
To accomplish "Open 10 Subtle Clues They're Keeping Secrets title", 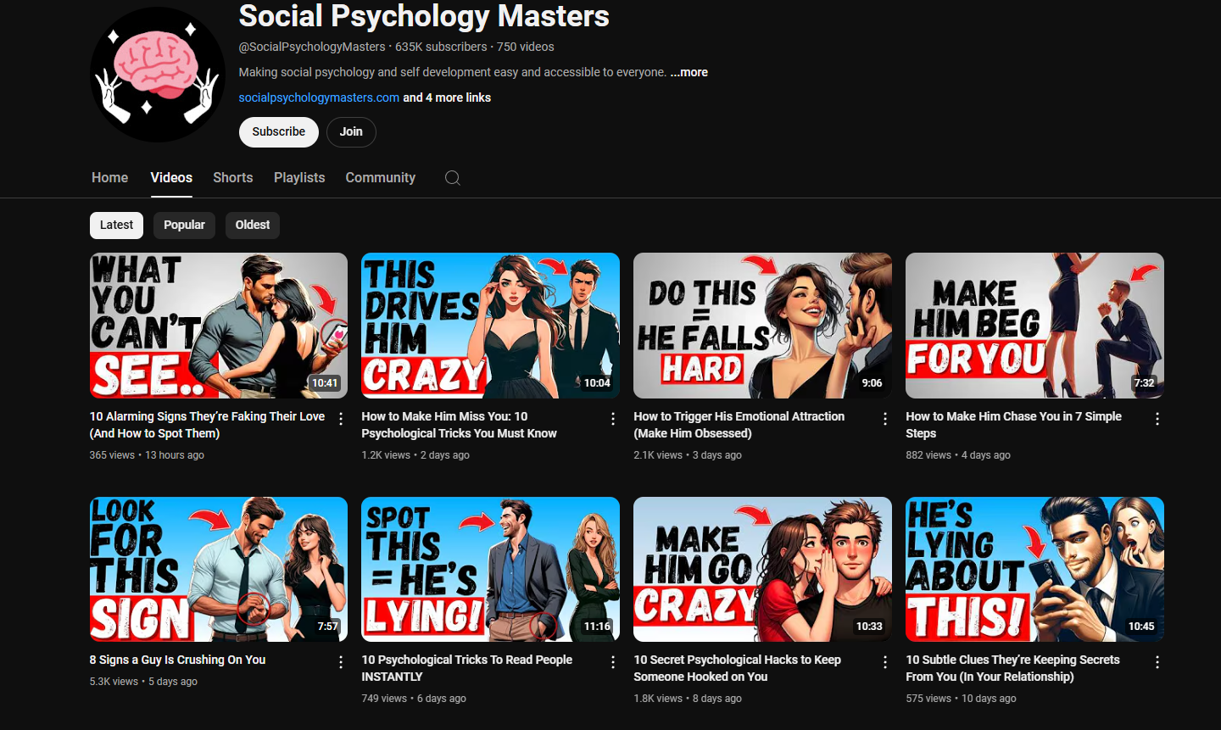I will [1012, 668].
